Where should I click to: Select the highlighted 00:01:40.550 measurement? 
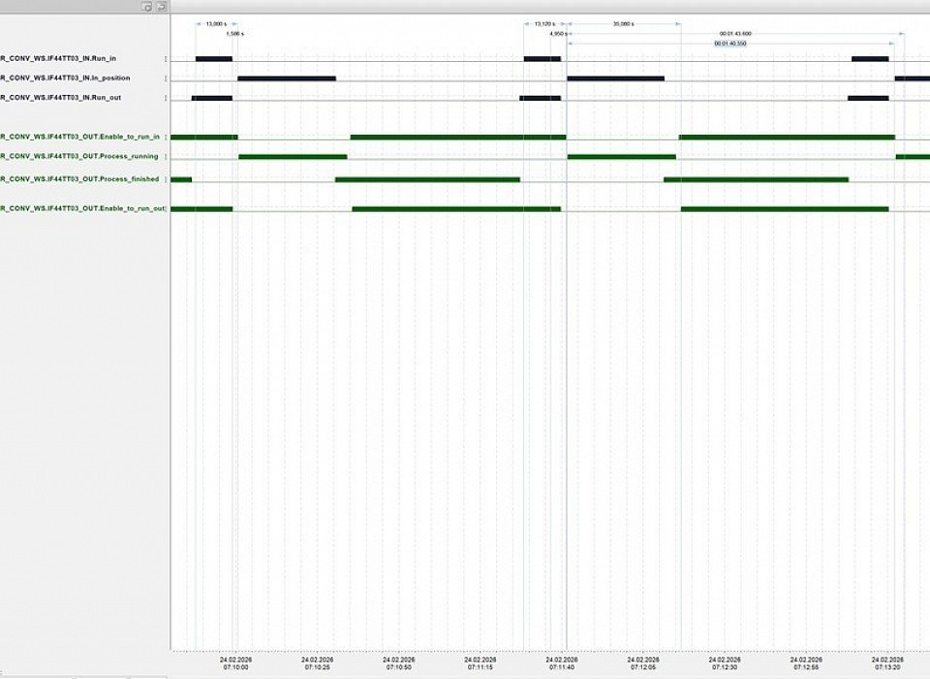730,44
